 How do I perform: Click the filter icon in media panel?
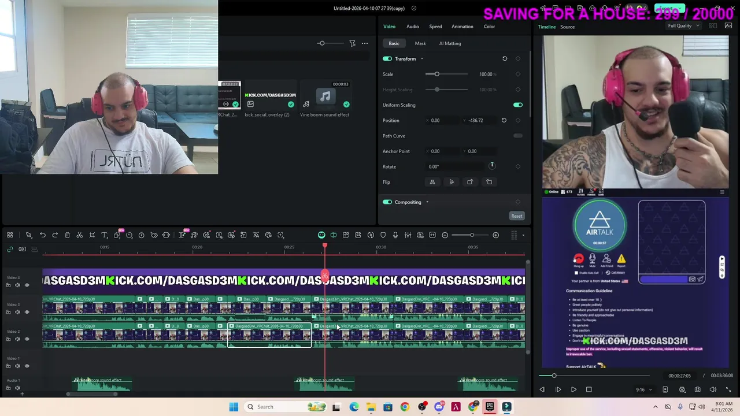click(352, 43)
